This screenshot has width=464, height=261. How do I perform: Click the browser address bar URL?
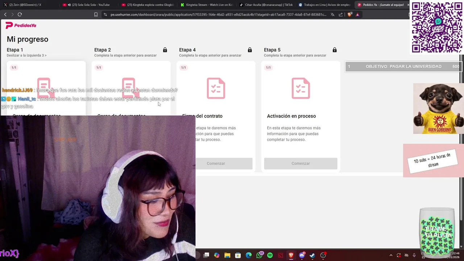[218, 14]
